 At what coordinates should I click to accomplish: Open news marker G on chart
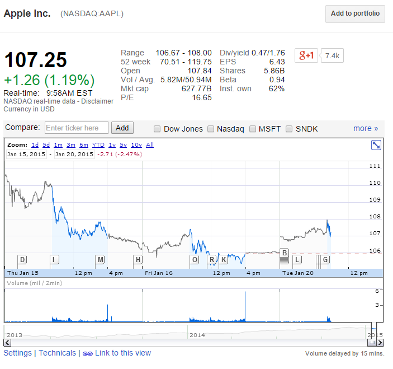pos(325,260)
